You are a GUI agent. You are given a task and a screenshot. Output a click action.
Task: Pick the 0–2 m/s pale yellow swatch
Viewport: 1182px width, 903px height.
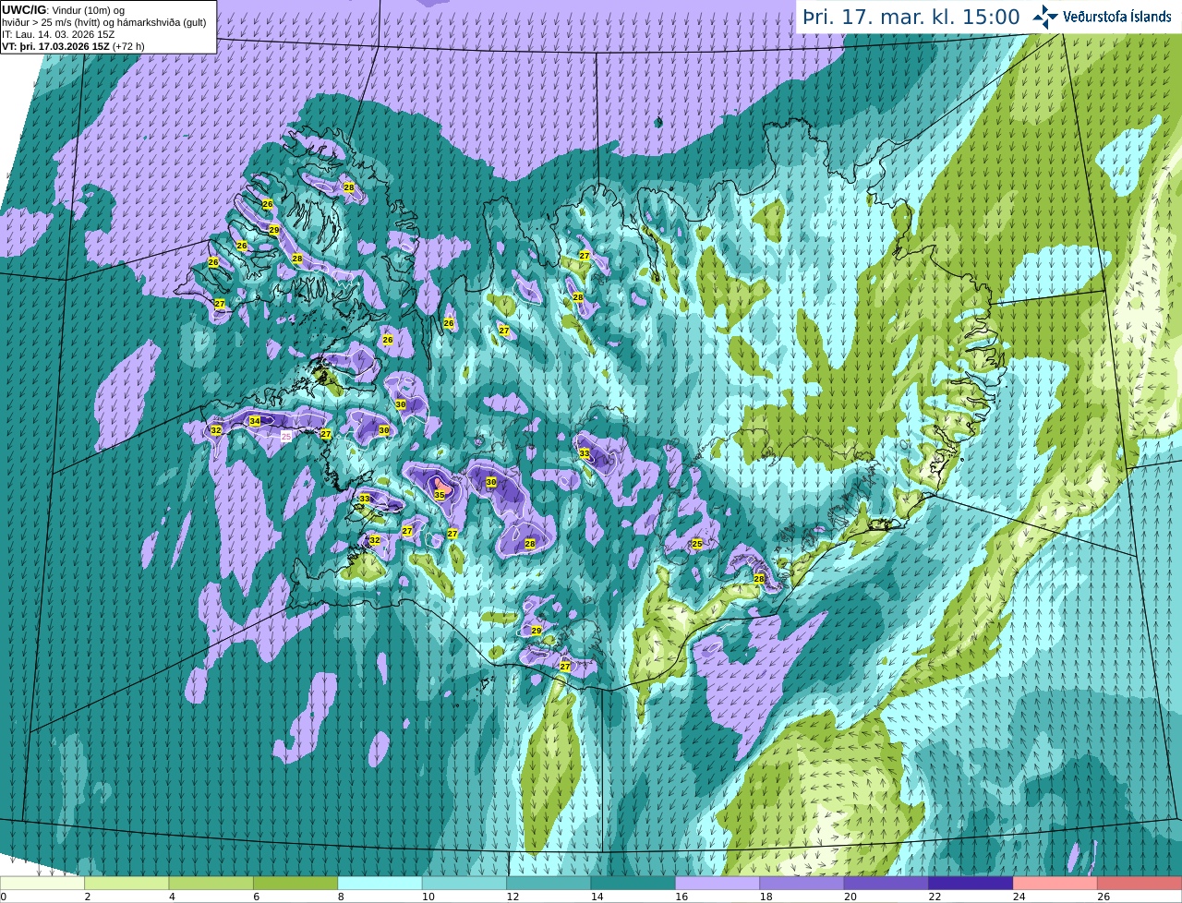(x=42, y=883)
